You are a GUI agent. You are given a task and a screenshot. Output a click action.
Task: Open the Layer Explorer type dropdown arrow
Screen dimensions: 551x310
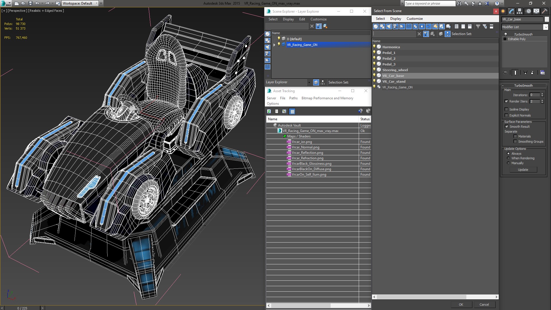click(309, 82)
